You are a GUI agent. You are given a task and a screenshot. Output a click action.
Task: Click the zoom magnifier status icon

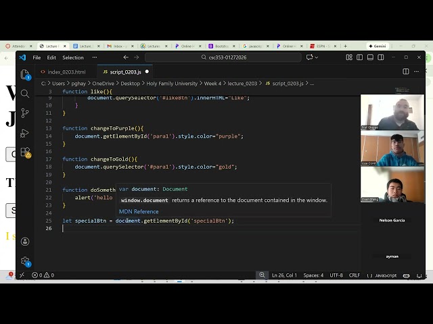click(x=262, y=275)
